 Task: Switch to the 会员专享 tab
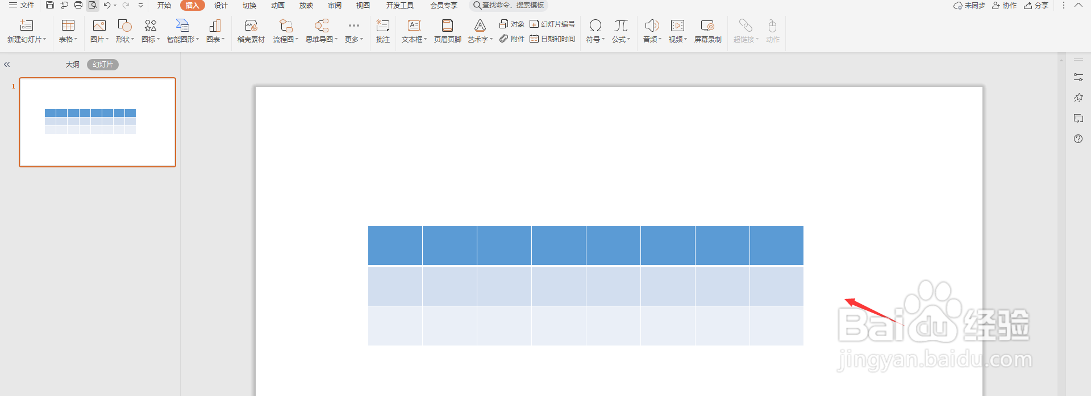click(x=444, y=5)
